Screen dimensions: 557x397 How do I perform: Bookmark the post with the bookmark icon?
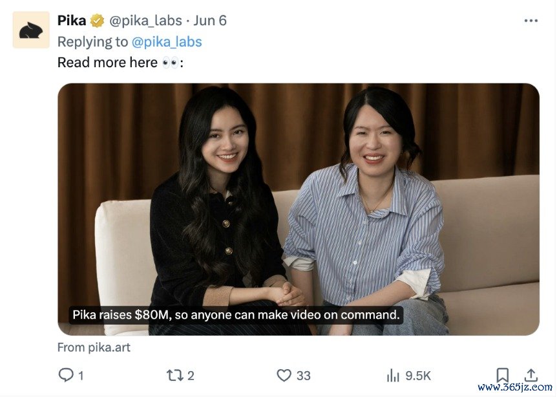coord(502,375)
